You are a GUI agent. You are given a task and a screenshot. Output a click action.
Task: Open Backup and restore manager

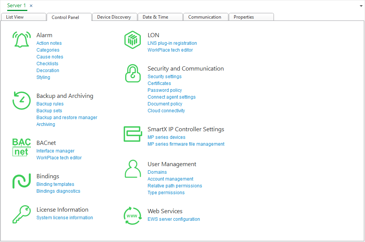pyautogui.click(x=67, y=118)
